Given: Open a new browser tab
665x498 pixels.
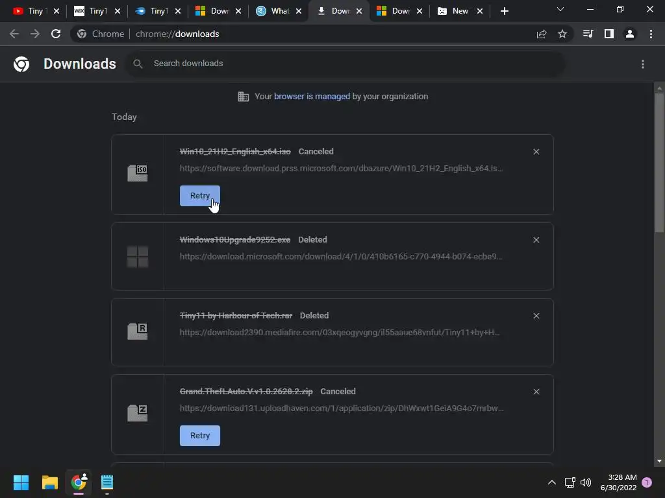Looking at the screenshot, I should pyautogui.click(x=504, y=11).
